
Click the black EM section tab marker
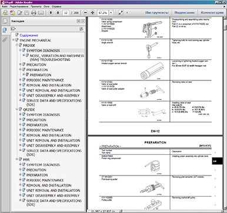click(217, 161)
